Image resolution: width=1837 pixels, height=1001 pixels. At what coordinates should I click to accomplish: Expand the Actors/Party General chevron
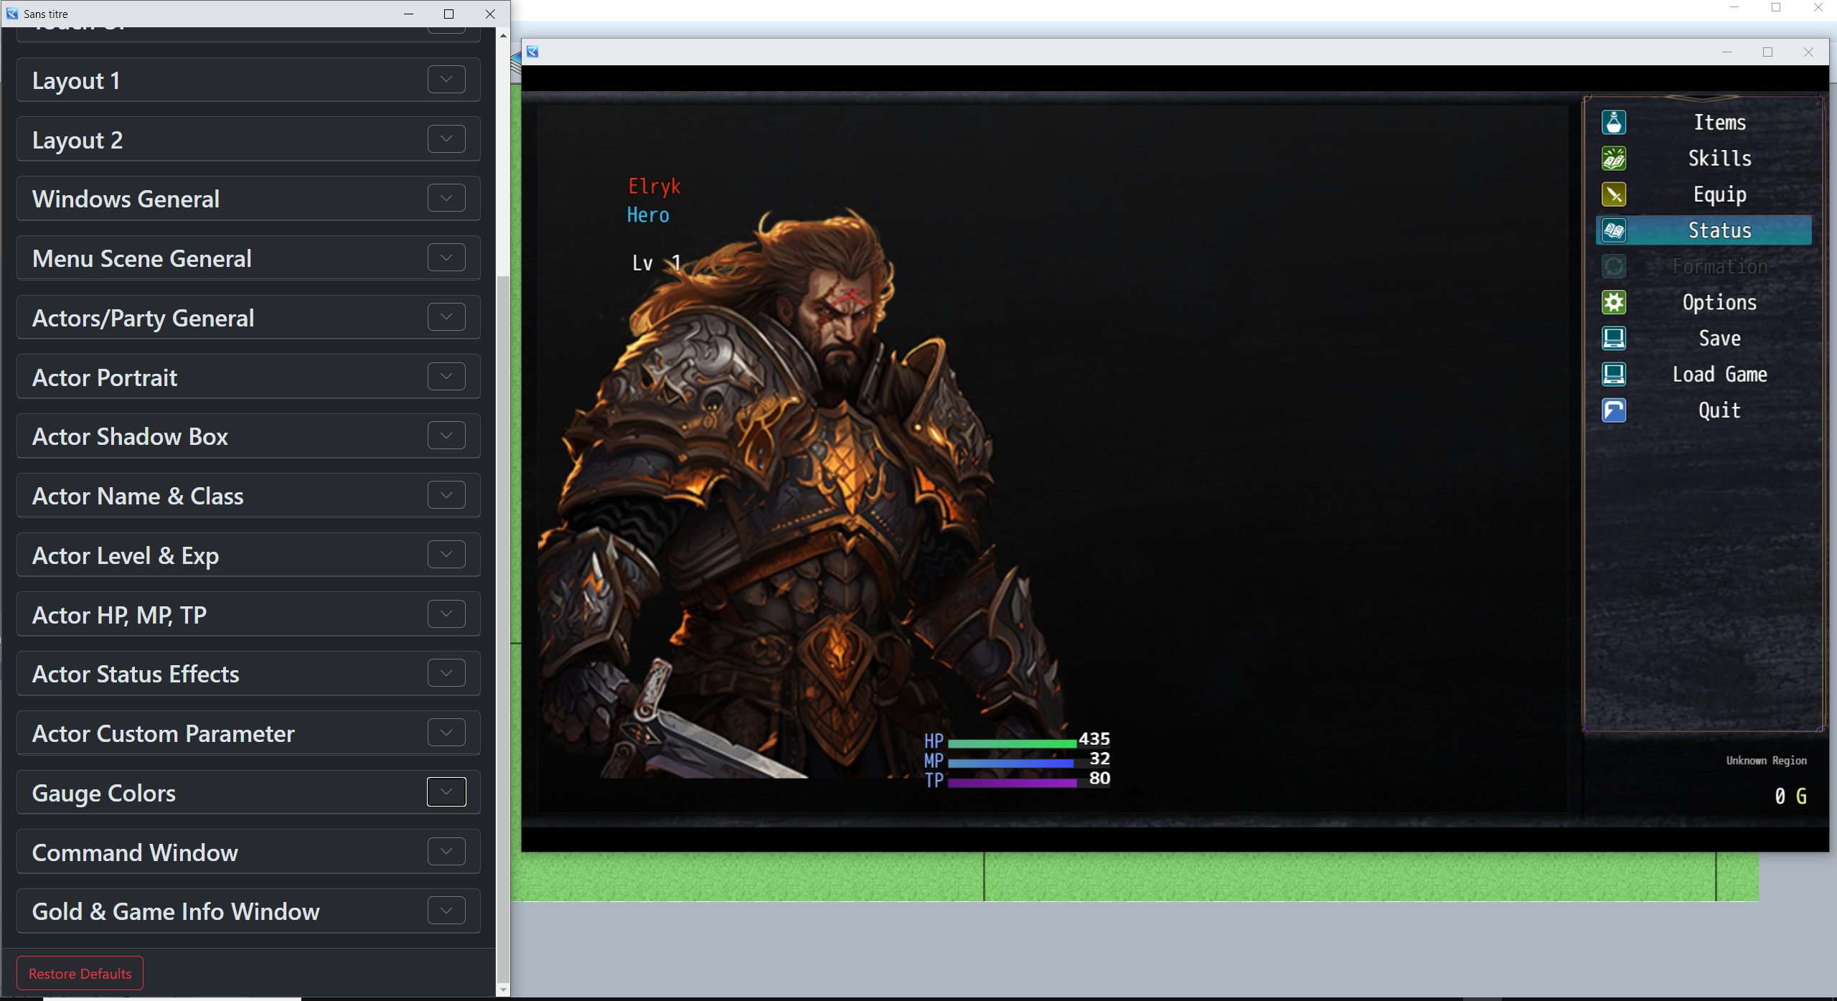446,317
